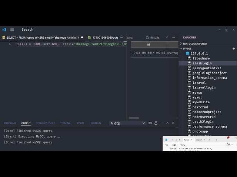
Task: Close the bottom output panel
Action: click(173, 123)
